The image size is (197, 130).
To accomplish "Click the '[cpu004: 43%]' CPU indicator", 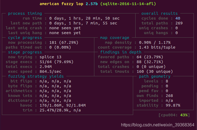I will 174,115.
